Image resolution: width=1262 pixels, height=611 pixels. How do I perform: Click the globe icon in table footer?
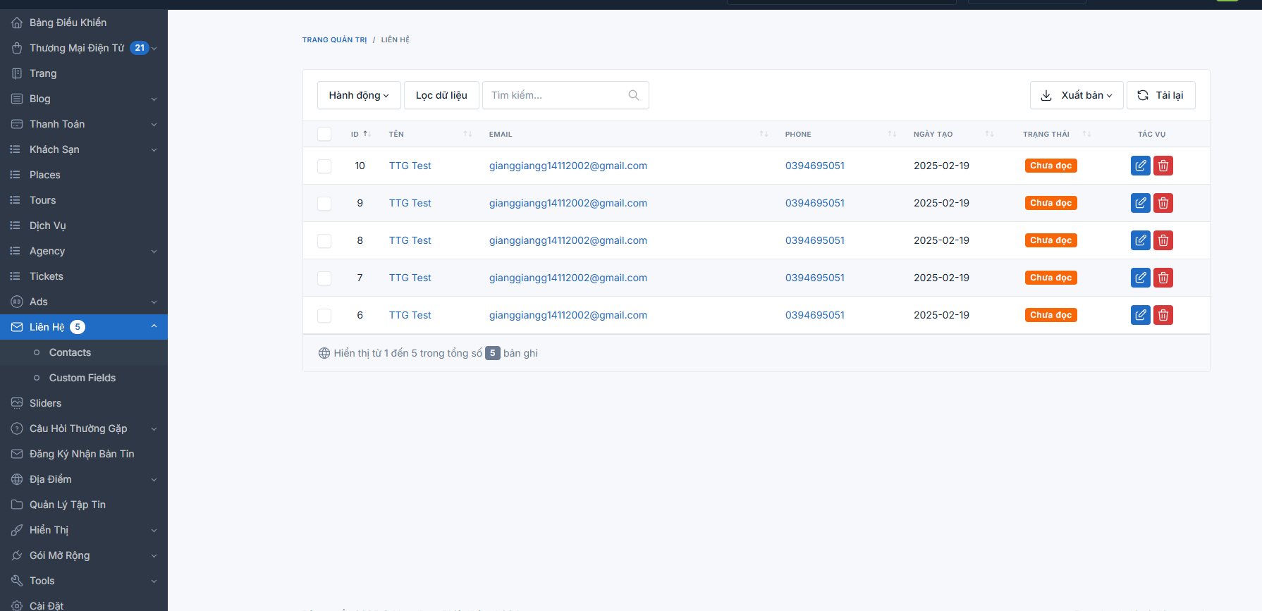(324, 353)
